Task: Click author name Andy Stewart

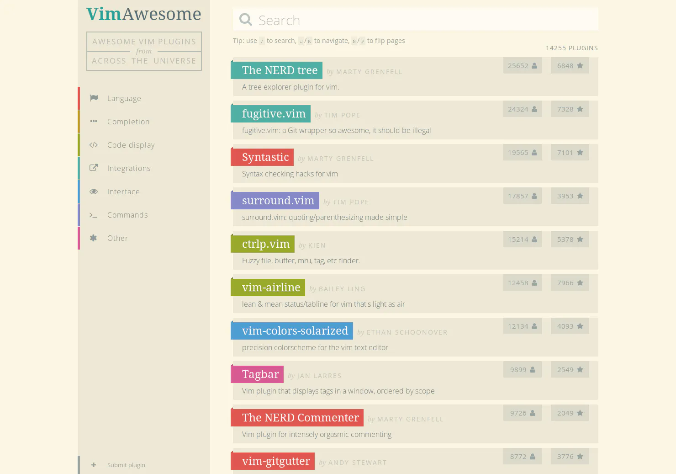Action: (x=358, y=463)
